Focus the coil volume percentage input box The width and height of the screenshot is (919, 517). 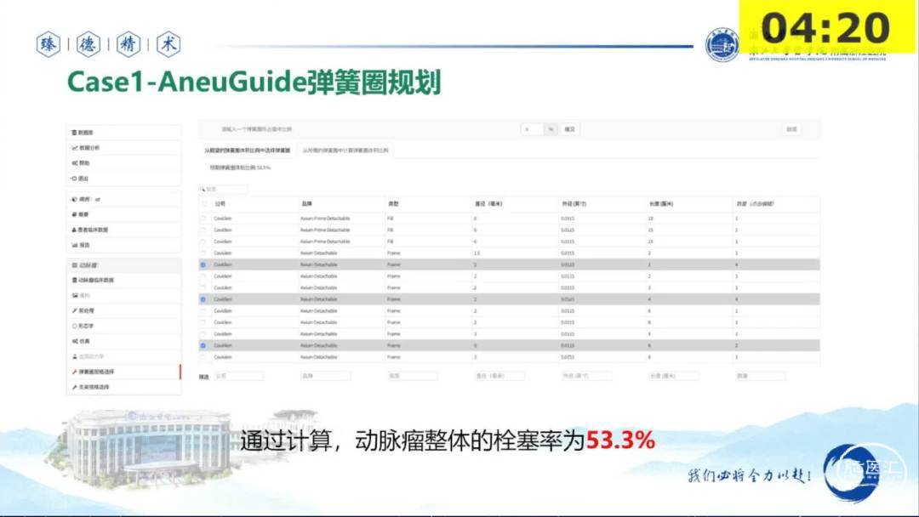533,129
